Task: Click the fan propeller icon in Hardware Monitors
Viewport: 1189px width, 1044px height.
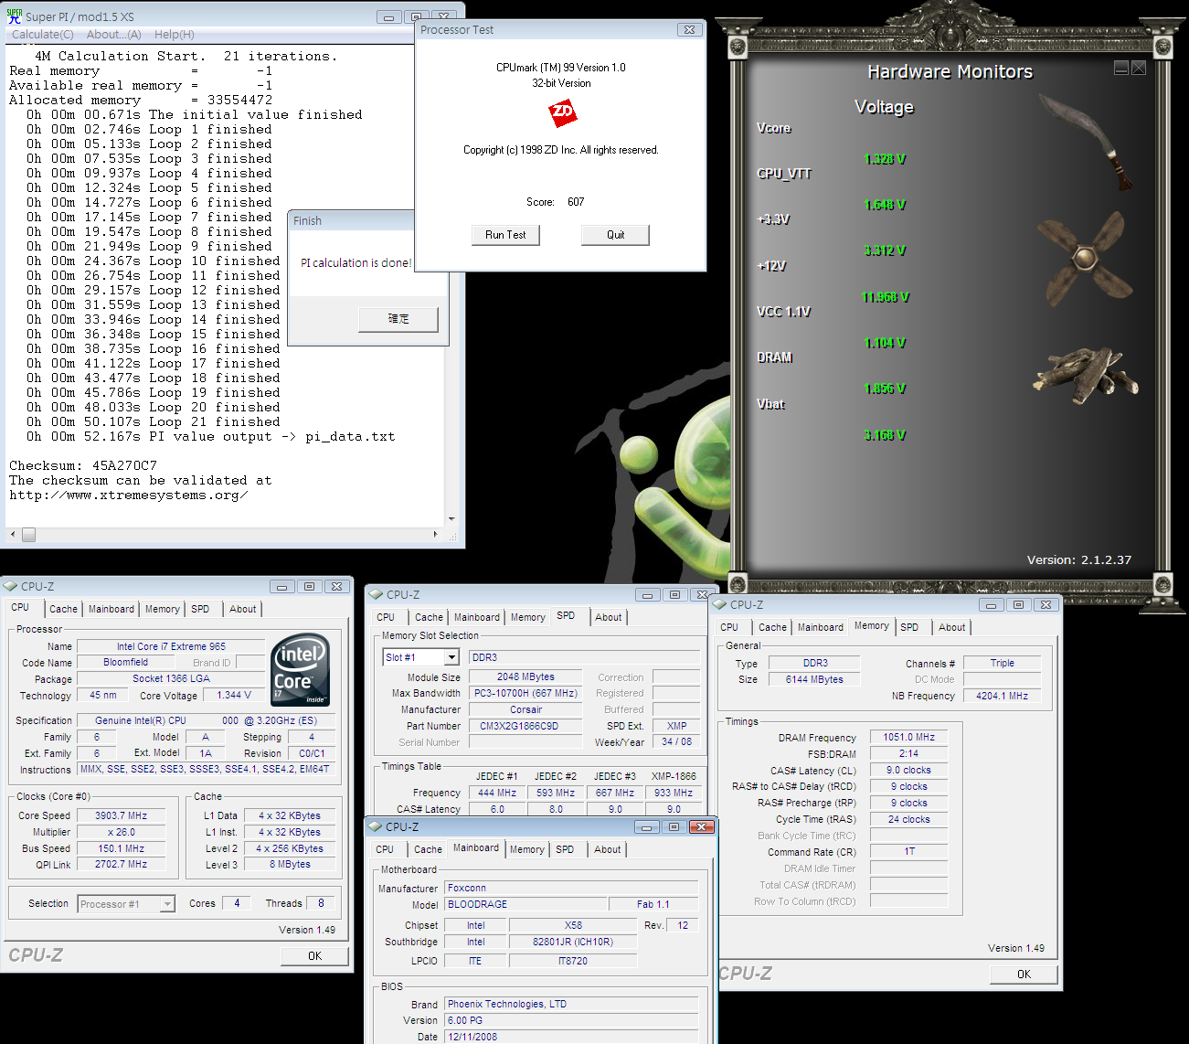Action: click(x=1085, y=257)
